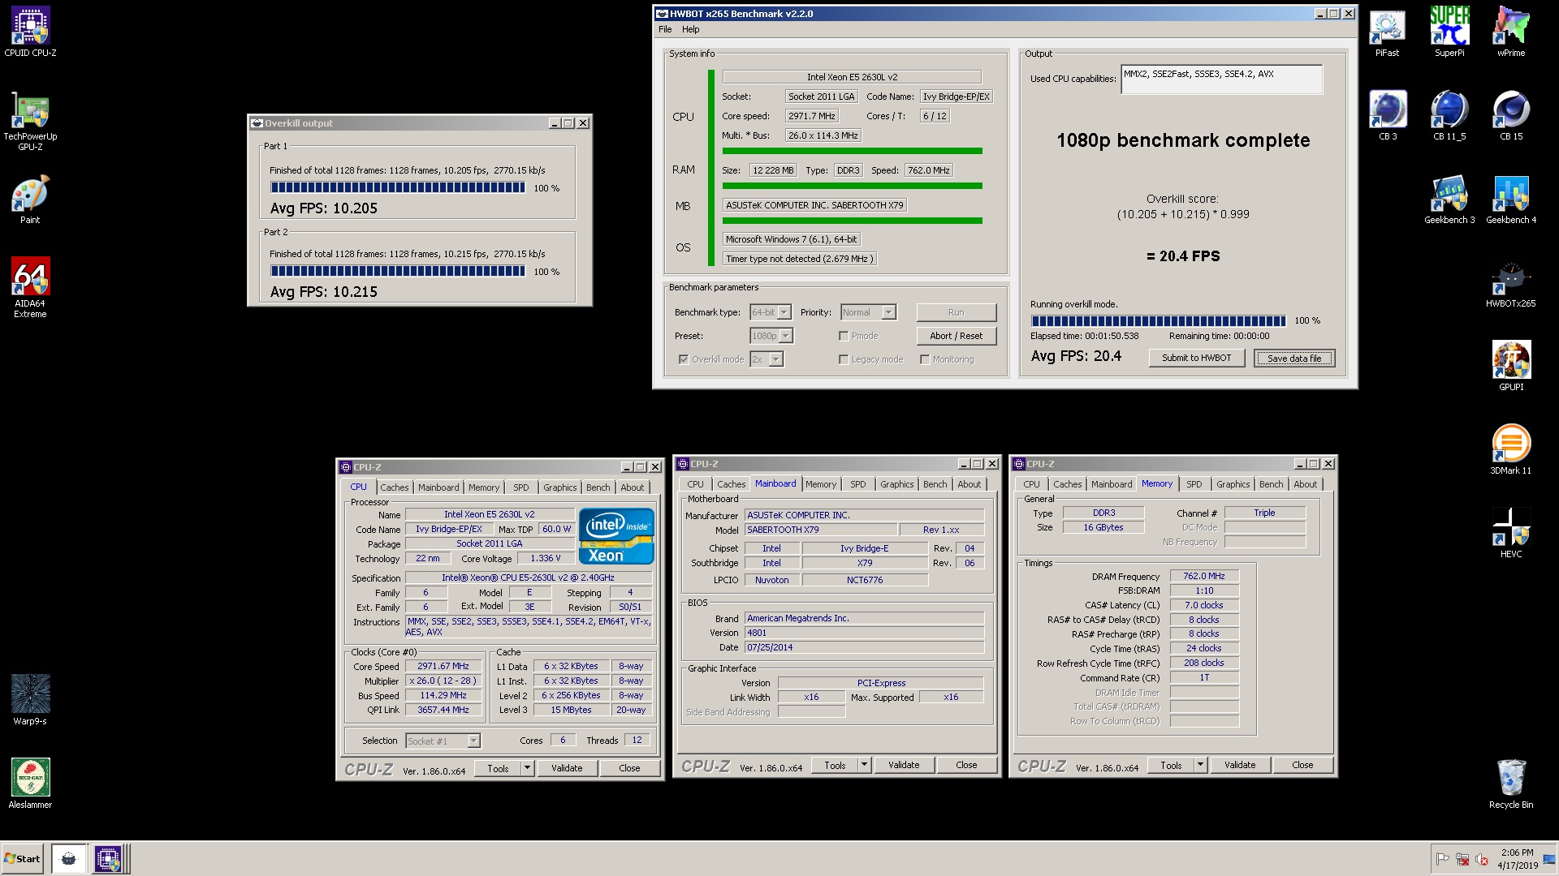Click the Save data file button
1559x876 pixels.
[x=1294, y=358]
